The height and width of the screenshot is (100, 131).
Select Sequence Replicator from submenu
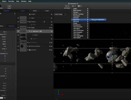(x=98, y=19)
